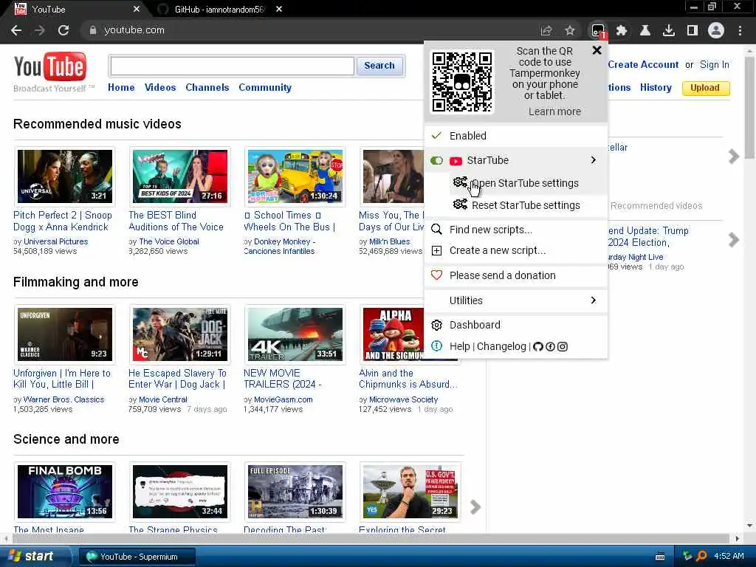Switch to the GitHub browser tab
Screen dimensions: 756x567
[219, 9]
